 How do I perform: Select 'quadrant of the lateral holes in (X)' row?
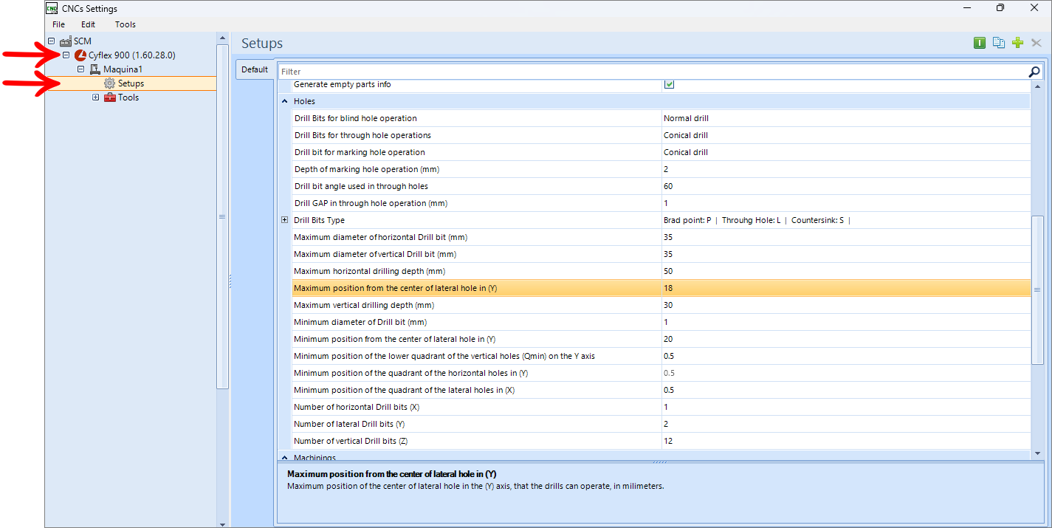pos(661,390)
